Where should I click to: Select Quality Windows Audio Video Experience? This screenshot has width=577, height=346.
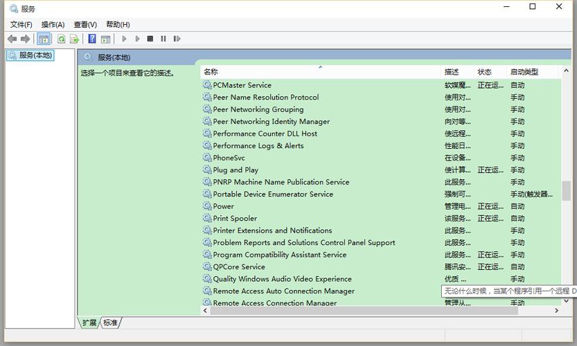[381, 280]
